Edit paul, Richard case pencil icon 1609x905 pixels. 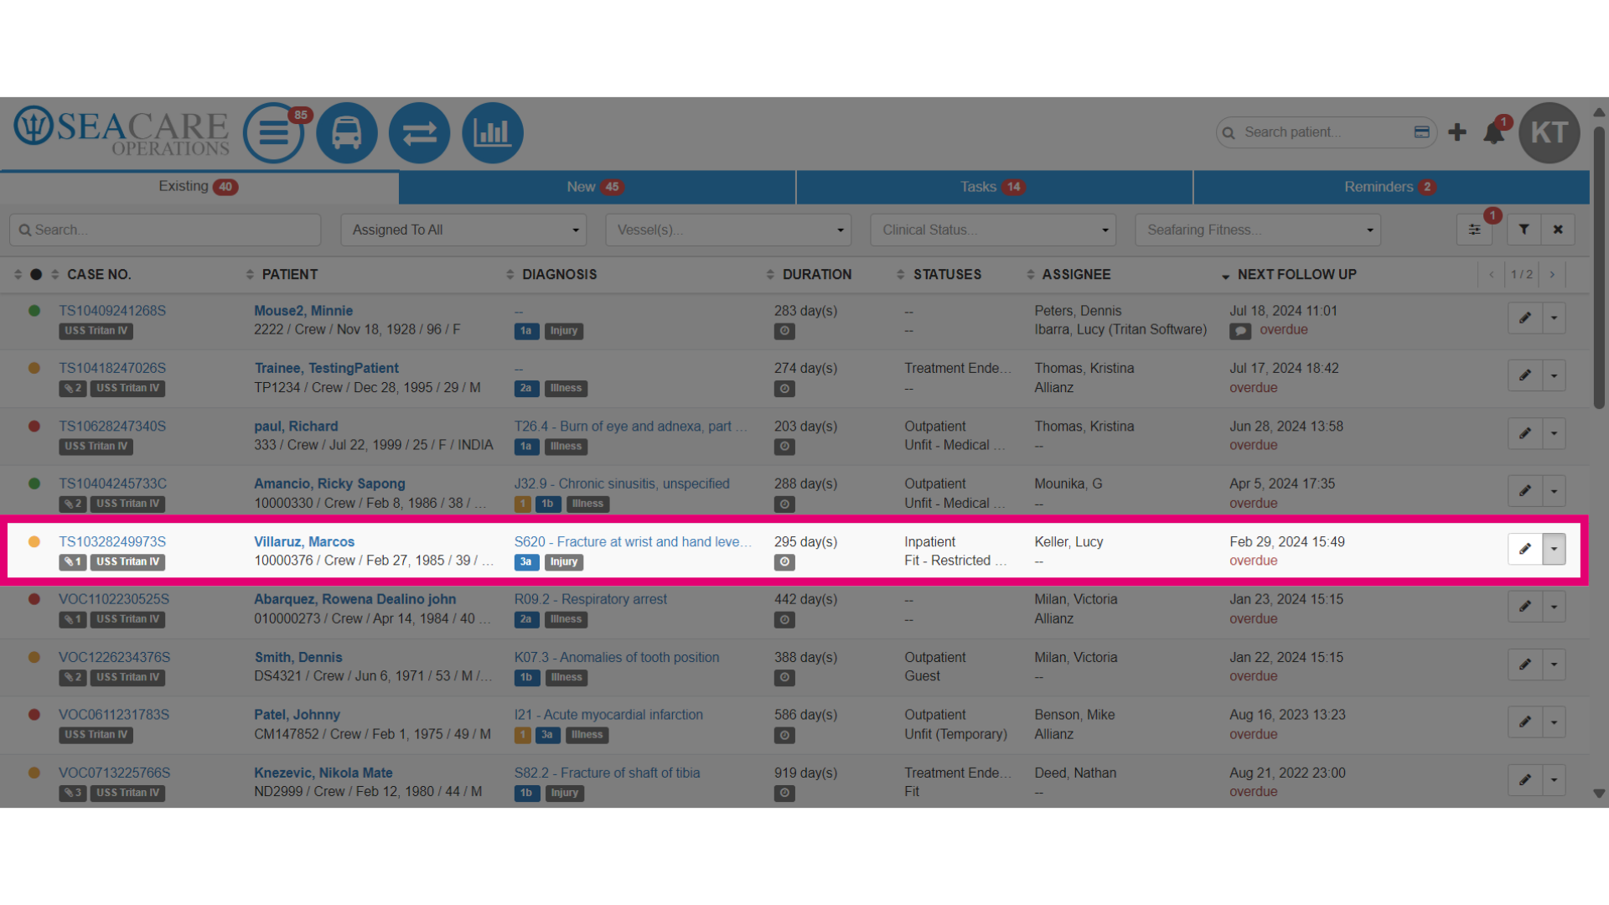coord(1525,433)
